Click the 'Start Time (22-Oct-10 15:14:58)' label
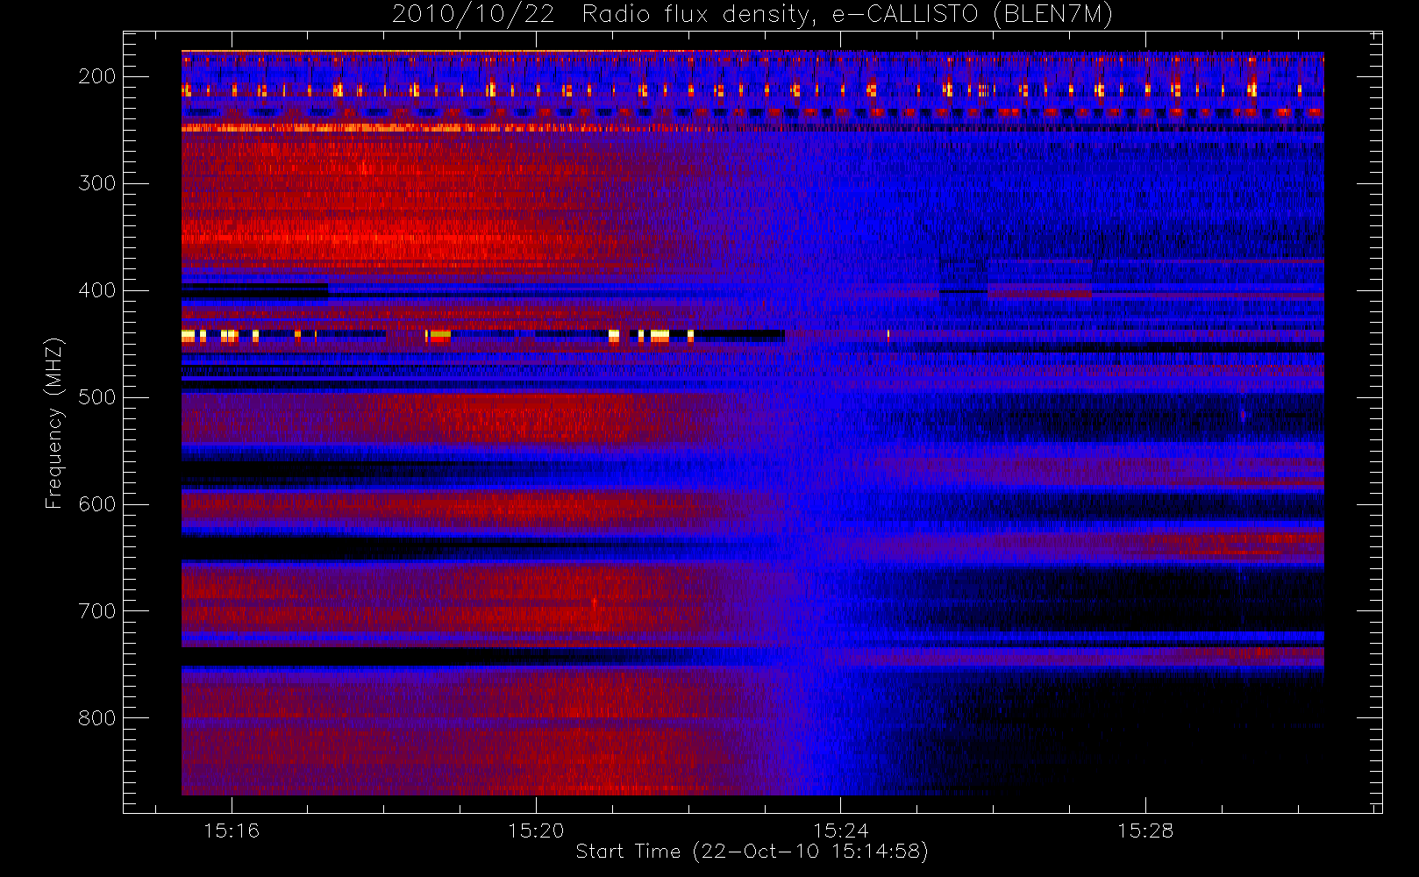1419x877 pixels. (752, 852)
